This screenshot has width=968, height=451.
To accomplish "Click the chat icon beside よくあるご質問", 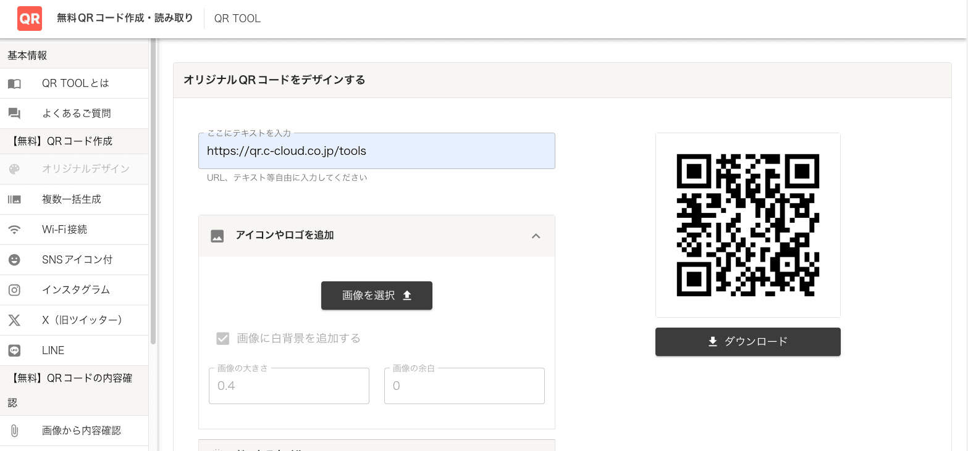I will pos(14,113).
